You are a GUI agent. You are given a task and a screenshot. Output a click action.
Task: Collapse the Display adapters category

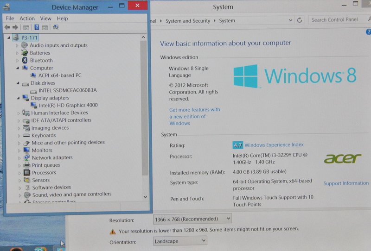[18, 98]
